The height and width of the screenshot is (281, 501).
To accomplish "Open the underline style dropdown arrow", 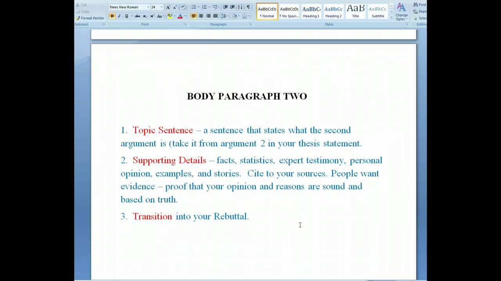I will [x=132, y=16].
